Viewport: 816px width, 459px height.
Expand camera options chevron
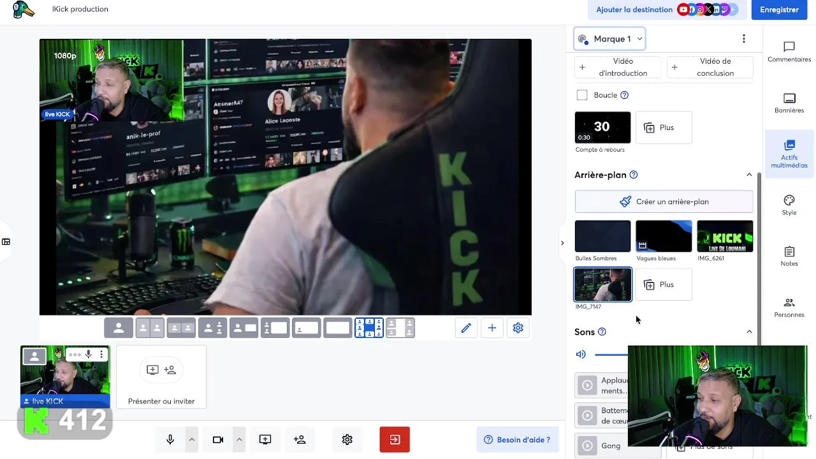click(239, 440)
